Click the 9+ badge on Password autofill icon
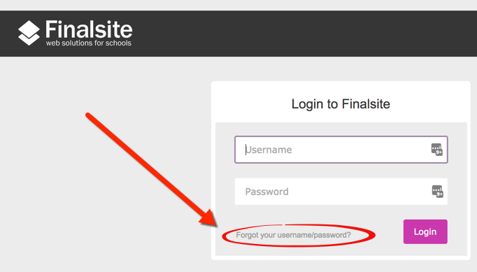This screenshot has height=272, width=477. coord(440,194)
